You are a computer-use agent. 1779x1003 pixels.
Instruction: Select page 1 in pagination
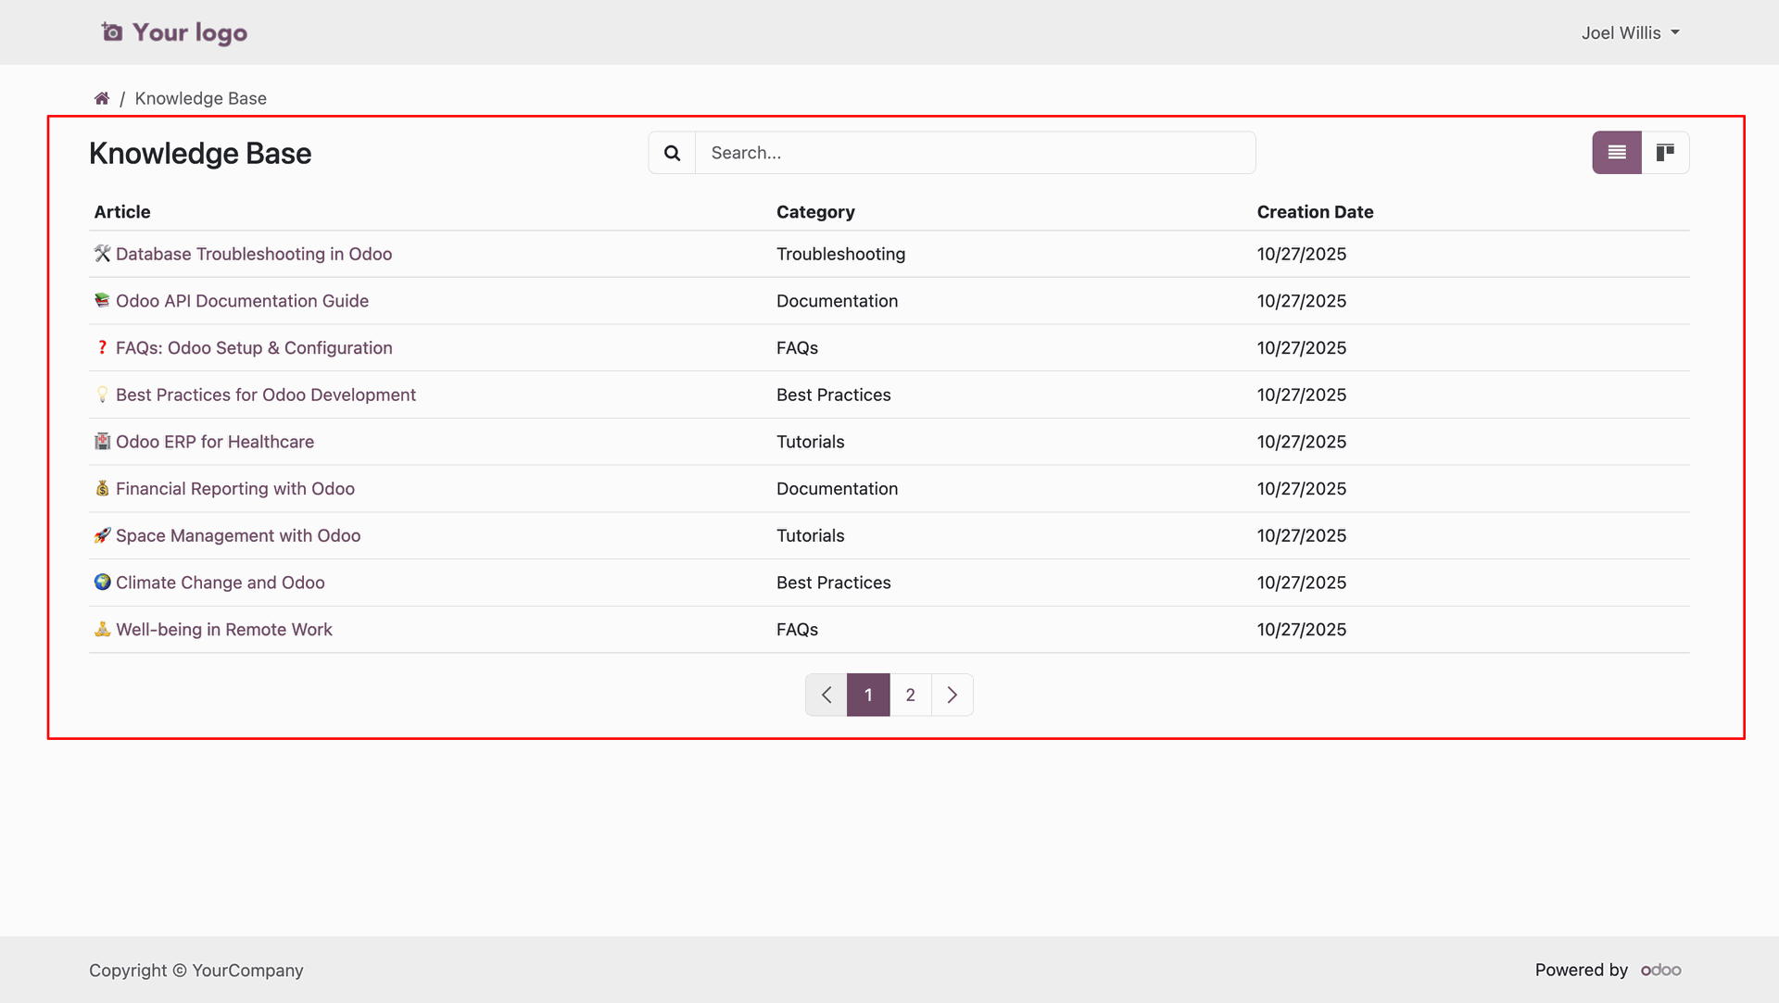[x=868, y=695]
